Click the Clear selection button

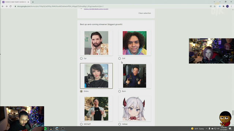point(145,13)
